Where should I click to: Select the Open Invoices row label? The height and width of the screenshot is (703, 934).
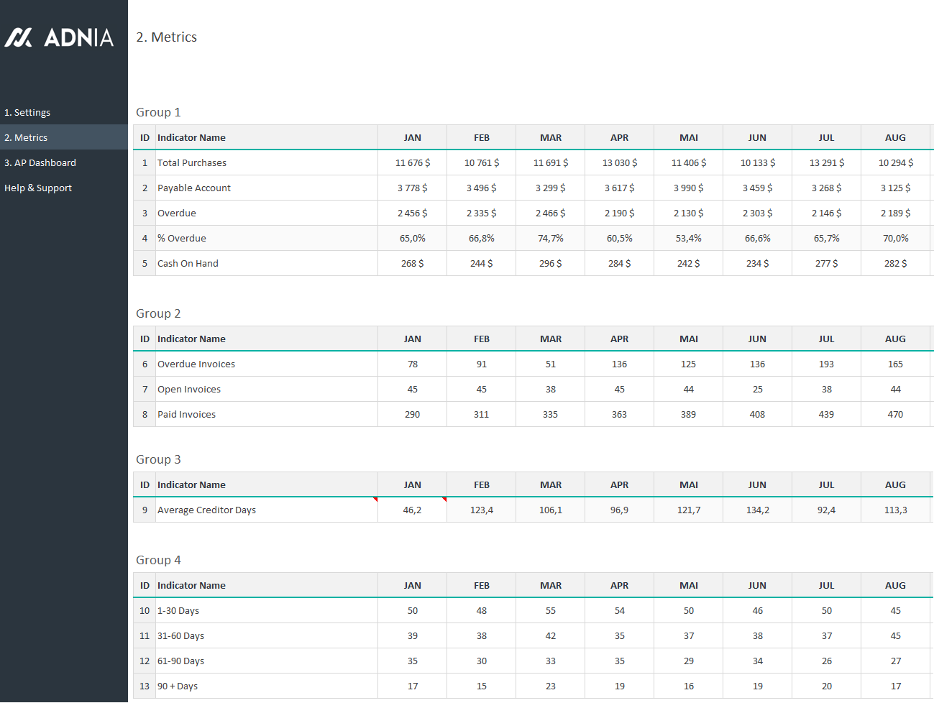[x=189, y=390]
